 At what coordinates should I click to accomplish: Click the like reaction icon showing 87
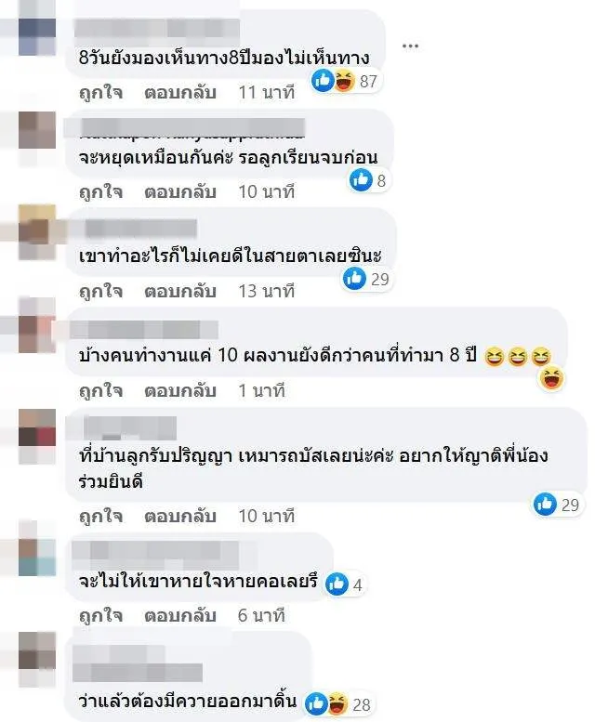(323, 81)
